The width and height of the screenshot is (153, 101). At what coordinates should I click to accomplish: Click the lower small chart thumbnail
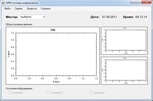tap(124, 71)
